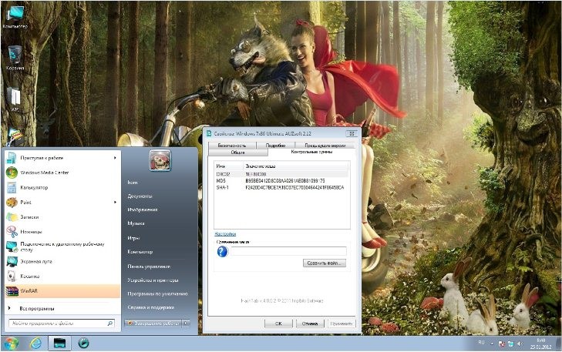Click the hash comparison input field
Image resolution: width=562 pixels, height=352 pixels.
[x=288, y=251]
